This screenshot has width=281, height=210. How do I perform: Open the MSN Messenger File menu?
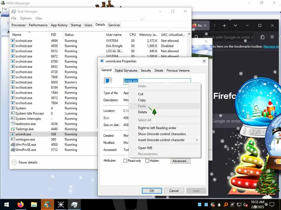[x=4, y=9]
